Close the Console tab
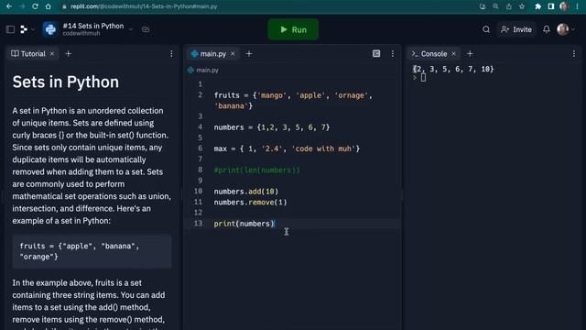 pyautogui.click(x=453, y=54)
